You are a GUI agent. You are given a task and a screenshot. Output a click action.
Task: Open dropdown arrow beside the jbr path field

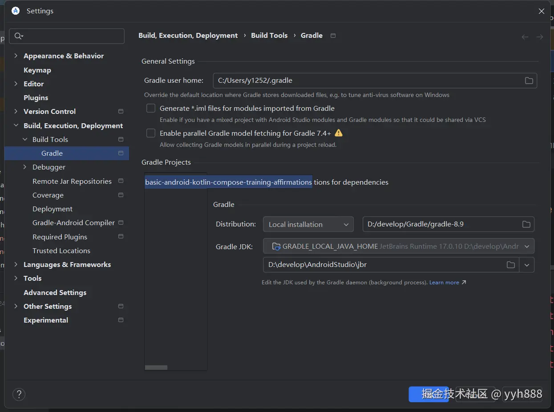click(x=527, y=265)
